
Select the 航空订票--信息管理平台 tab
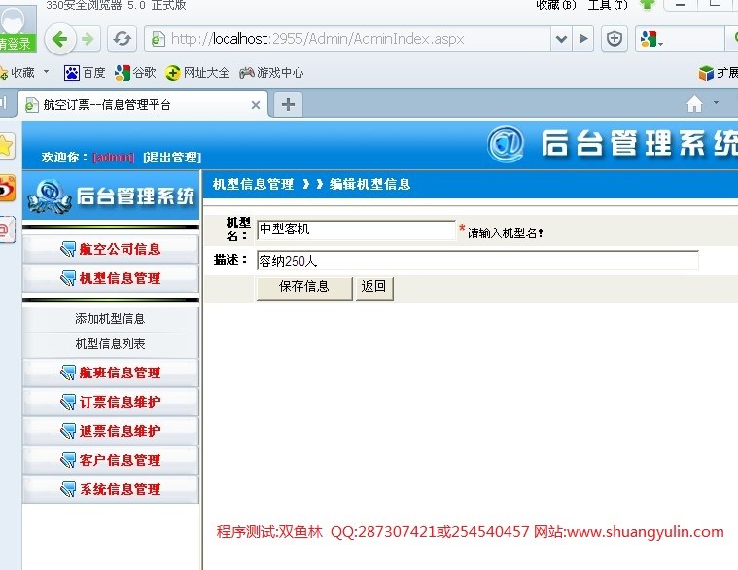[141, 104]
